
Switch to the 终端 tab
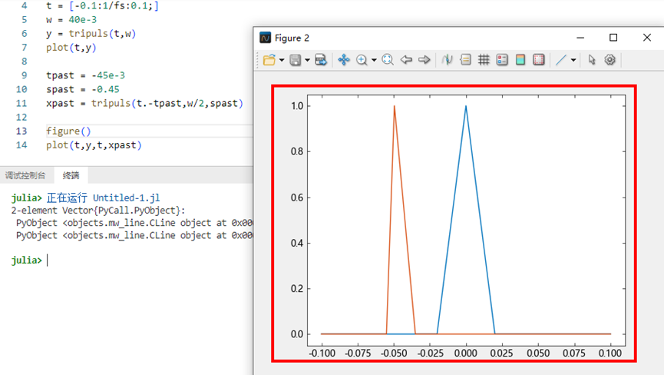click(x=71, y=175)
